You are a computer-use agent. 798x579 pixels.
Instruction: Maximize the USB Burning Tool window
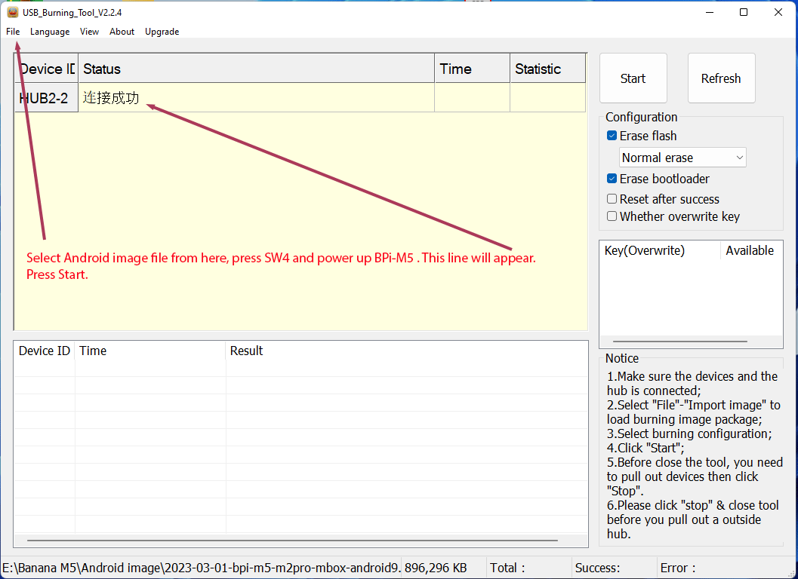744,12
